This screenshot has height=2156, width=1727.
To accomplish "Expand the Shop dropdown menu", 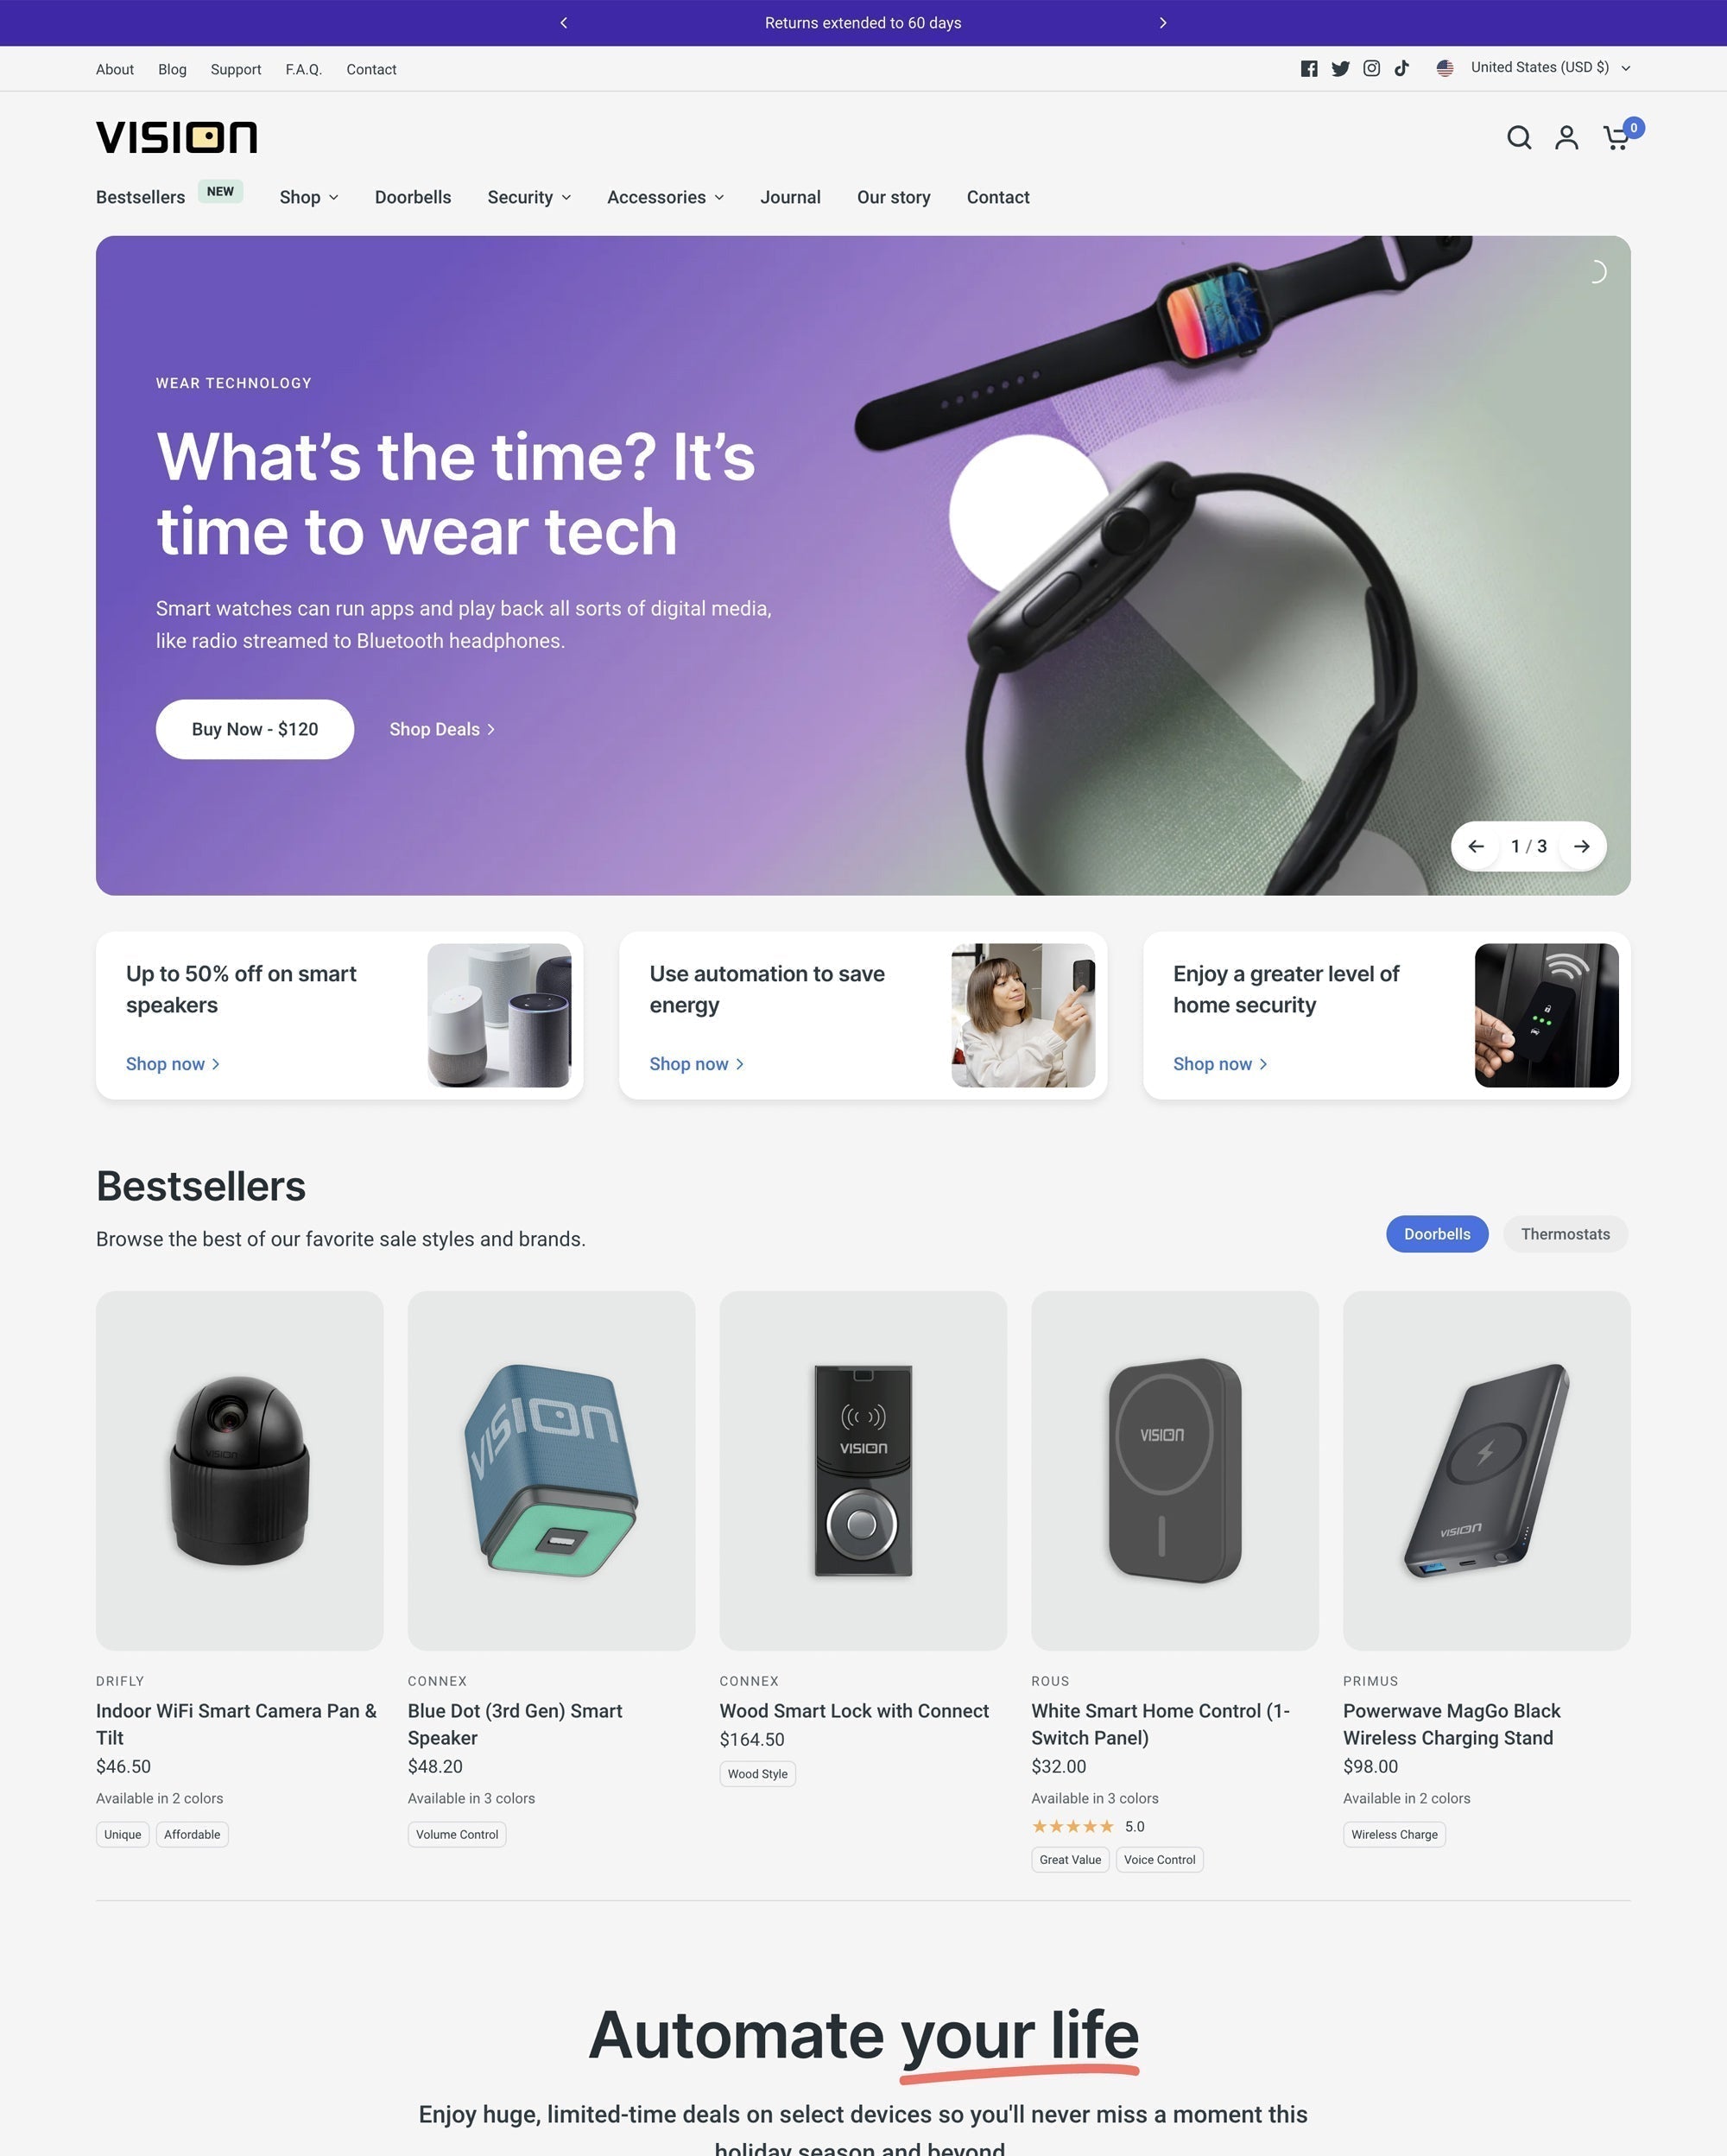I will pyautogui.click(x=308, y=198).
